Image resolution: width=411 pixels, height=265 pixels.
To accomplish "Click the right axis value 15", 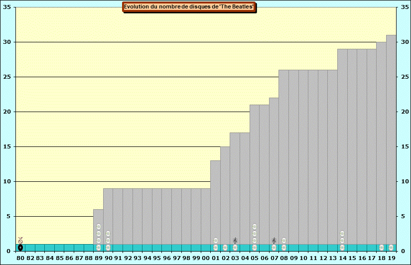I will 405,146.
